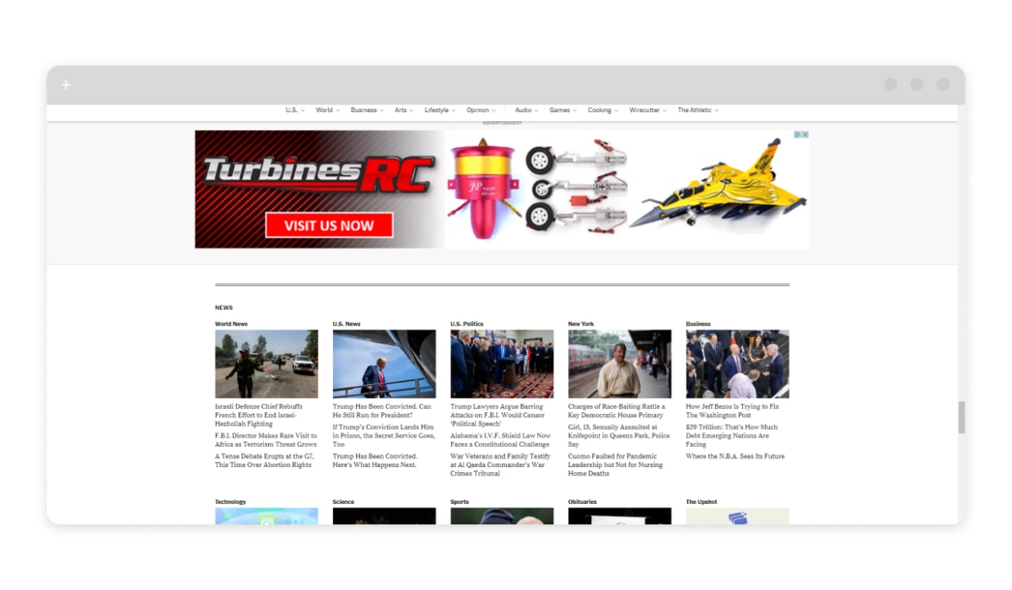Viewport: 1012px width, 590px height.
Task: Open the New York section image
Action: [619, 364]
